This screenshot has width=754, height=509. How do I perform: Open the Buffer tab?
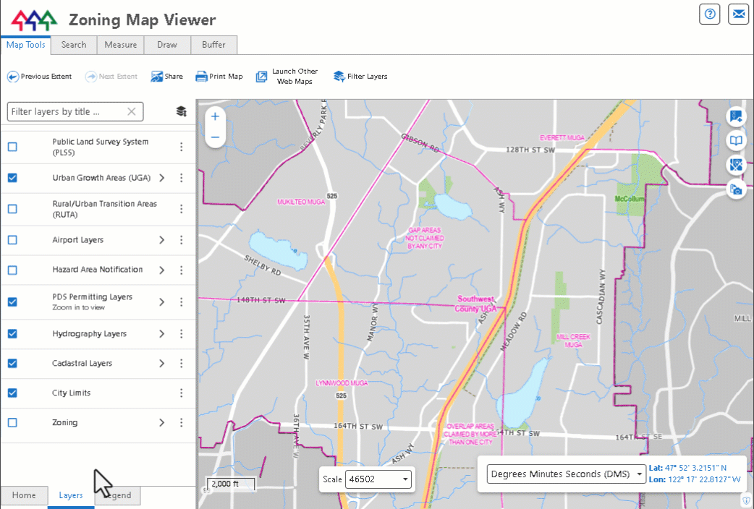[x=213, y=45]
